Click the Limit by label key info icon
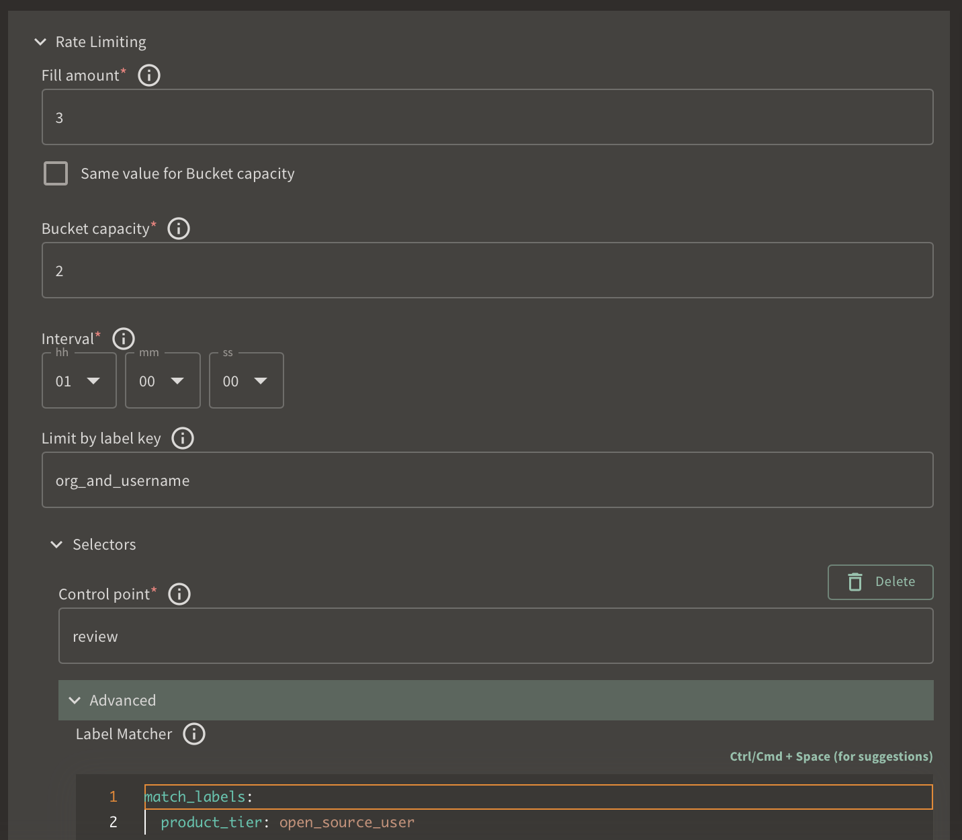The height and width of the screenshot is (840, 962). [x=183, y=438]
